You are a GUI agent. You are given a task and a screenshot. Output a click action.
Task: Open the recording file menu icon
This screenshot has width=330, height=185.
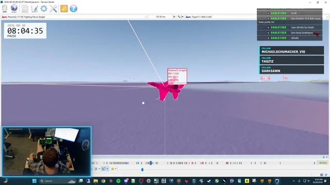tap(5, 9)
